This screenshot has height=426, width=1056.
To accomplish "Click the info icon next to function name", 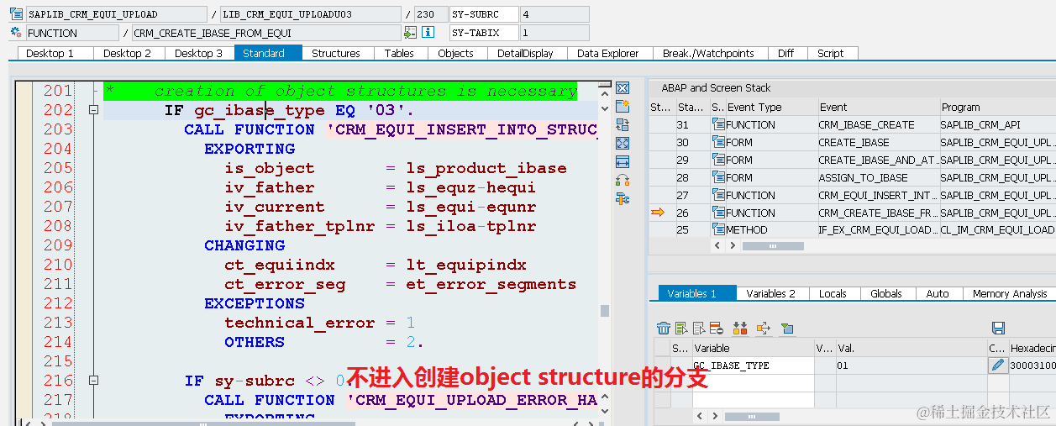I will 428,33.
